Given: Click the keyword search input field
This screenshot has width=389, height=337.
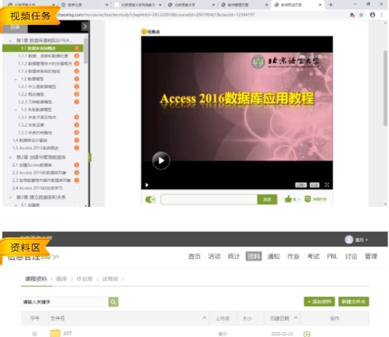Looking at the screenshot, I should 65,302.
